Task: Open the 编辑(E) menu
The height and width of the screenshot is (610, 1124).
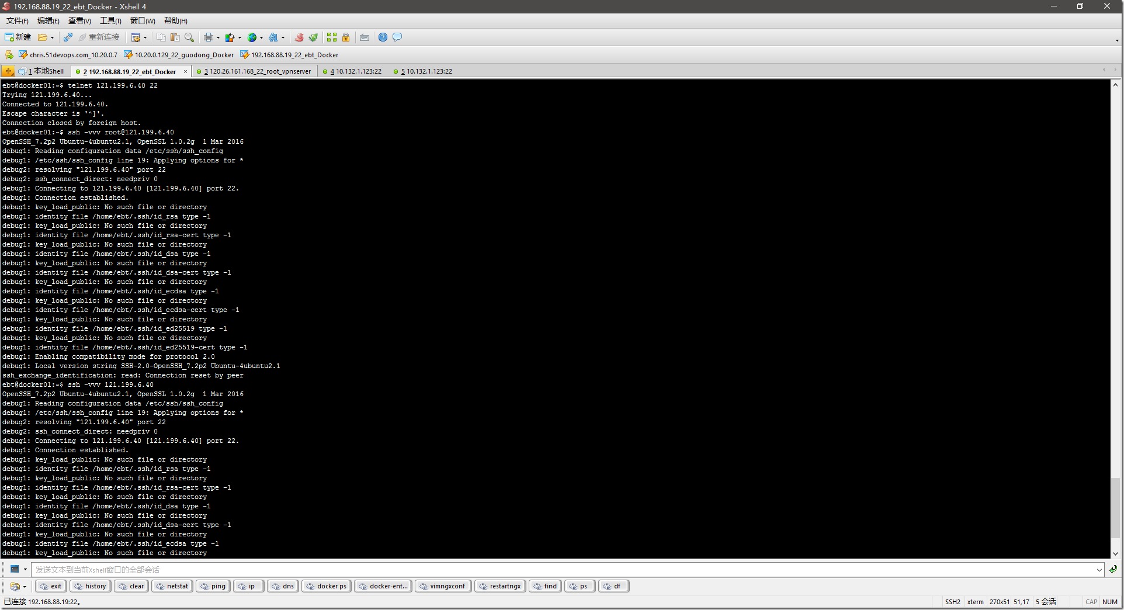Action: point(48,21)
